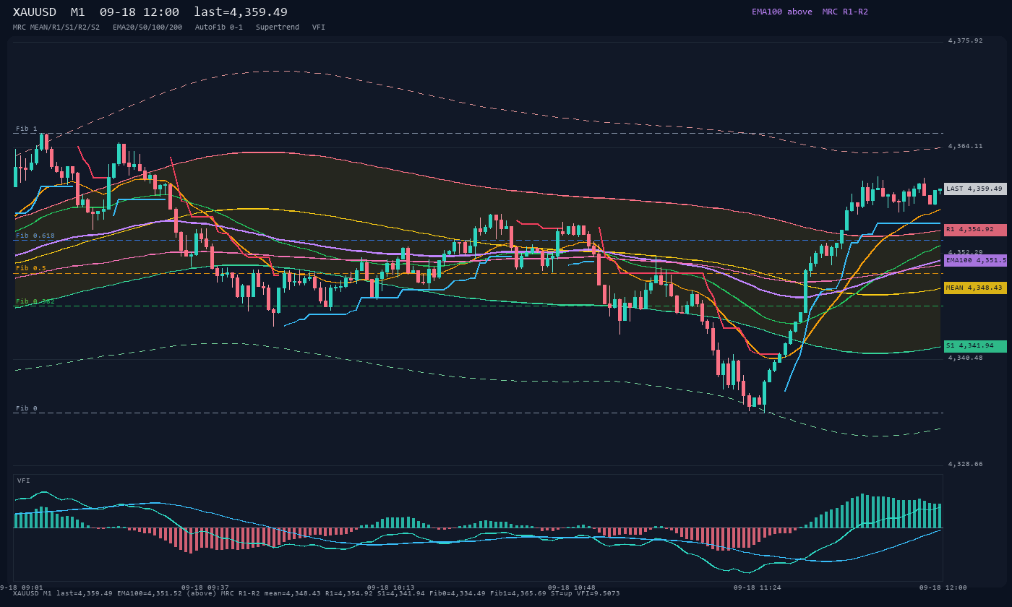The width and height of the screenshot is (1012, 607).
Task: Click the purple 'EMA100 above' status text
Action: pos(782,12)
